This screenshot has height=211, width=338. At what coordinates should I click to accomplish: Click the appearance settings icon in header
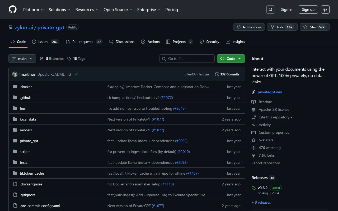(x=325, y=9)
